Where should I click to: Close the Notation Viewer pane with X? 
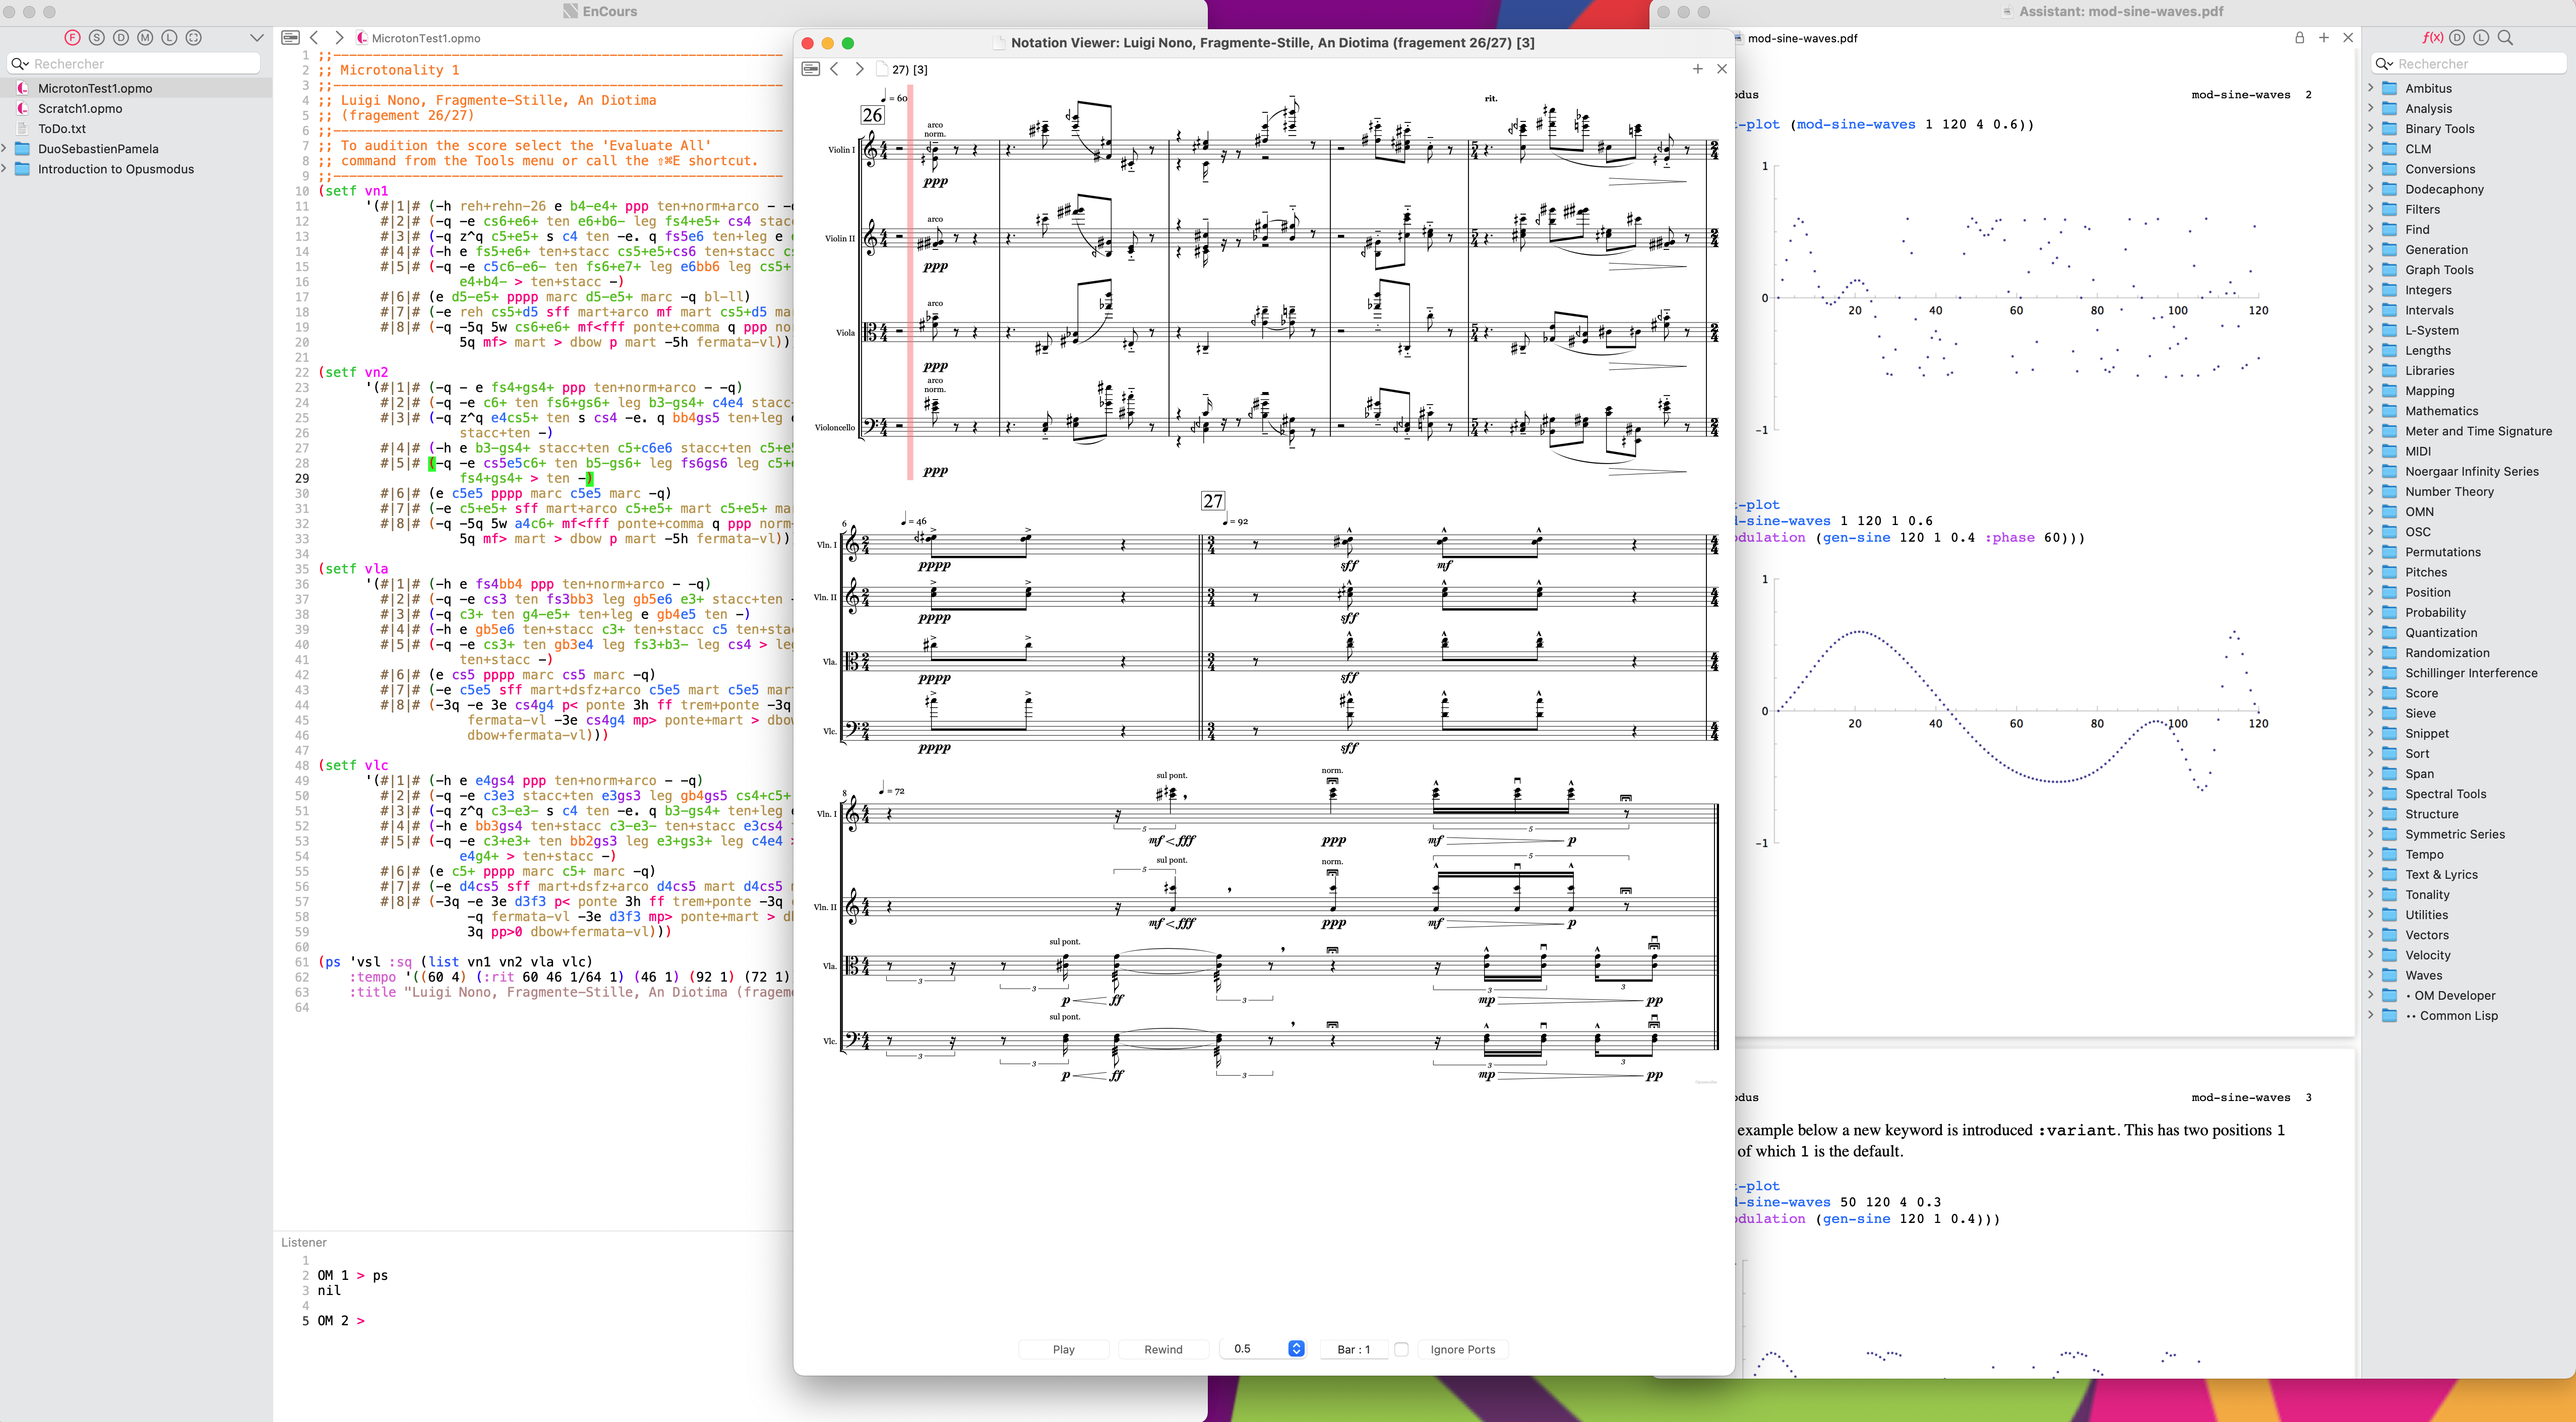1722,69
